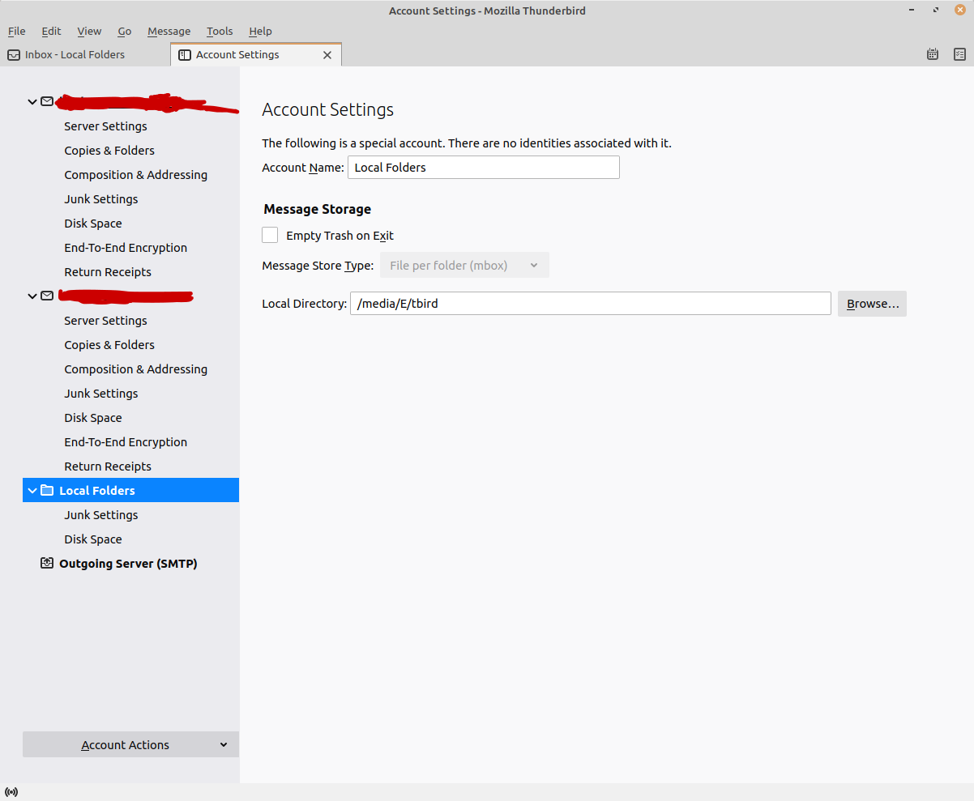Click the Local Directory path field
The image size is (974, 801).
point(591,304)
